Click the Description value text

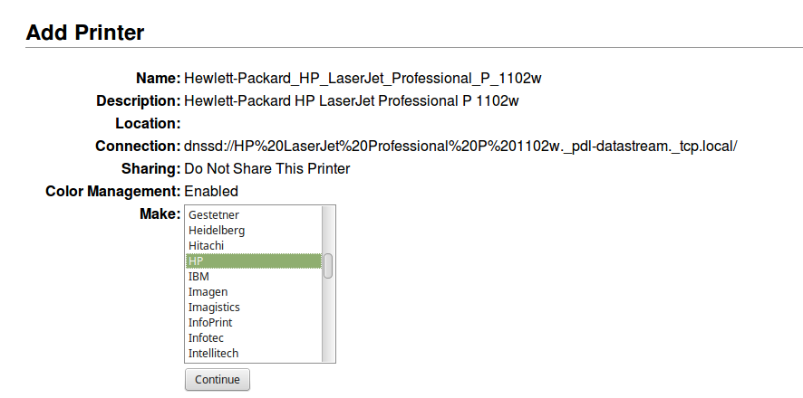(x=352, y=101)
